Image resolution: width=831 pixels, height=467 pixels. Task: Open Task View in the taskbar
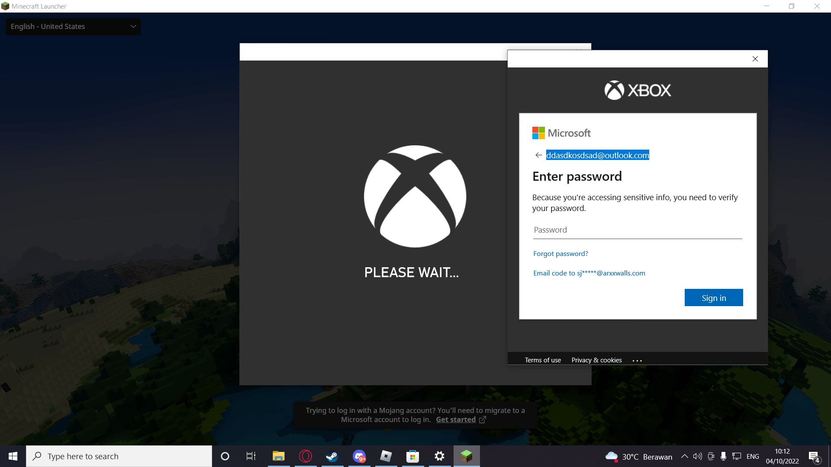(x=251, y=456)
